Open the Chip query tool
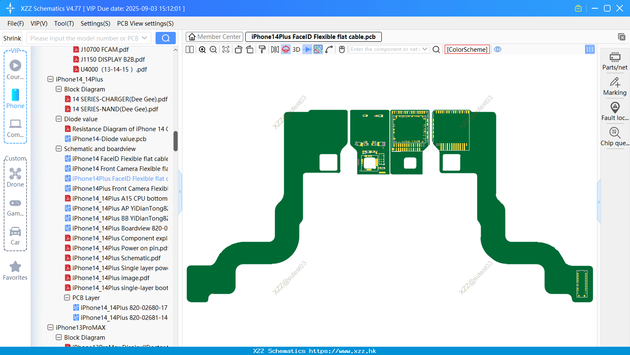Screen dimensions: 630x355 [615, 137]
